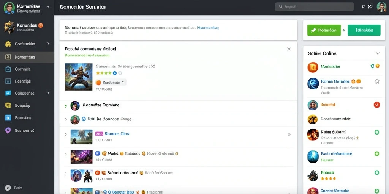Click the blue circle badge after star rating
Screen dimensions: 389x194
(115, 73)
